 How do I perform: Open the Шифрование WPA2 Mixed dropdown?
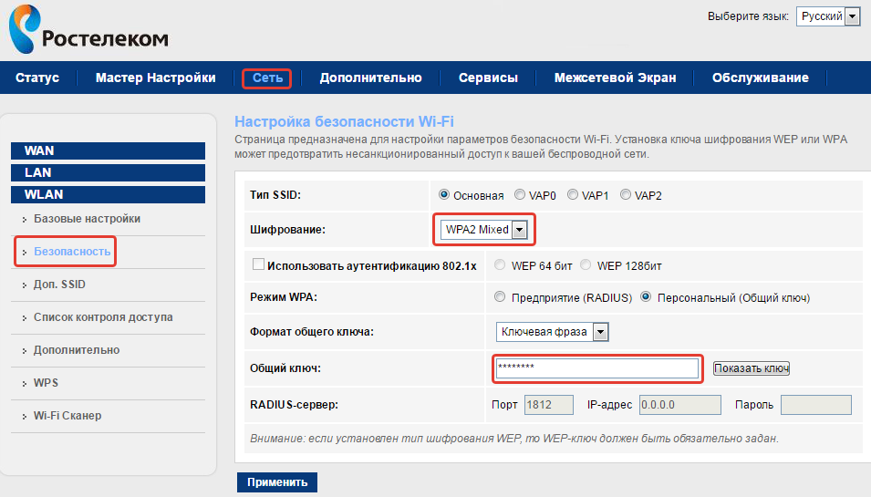pos(483,230)
